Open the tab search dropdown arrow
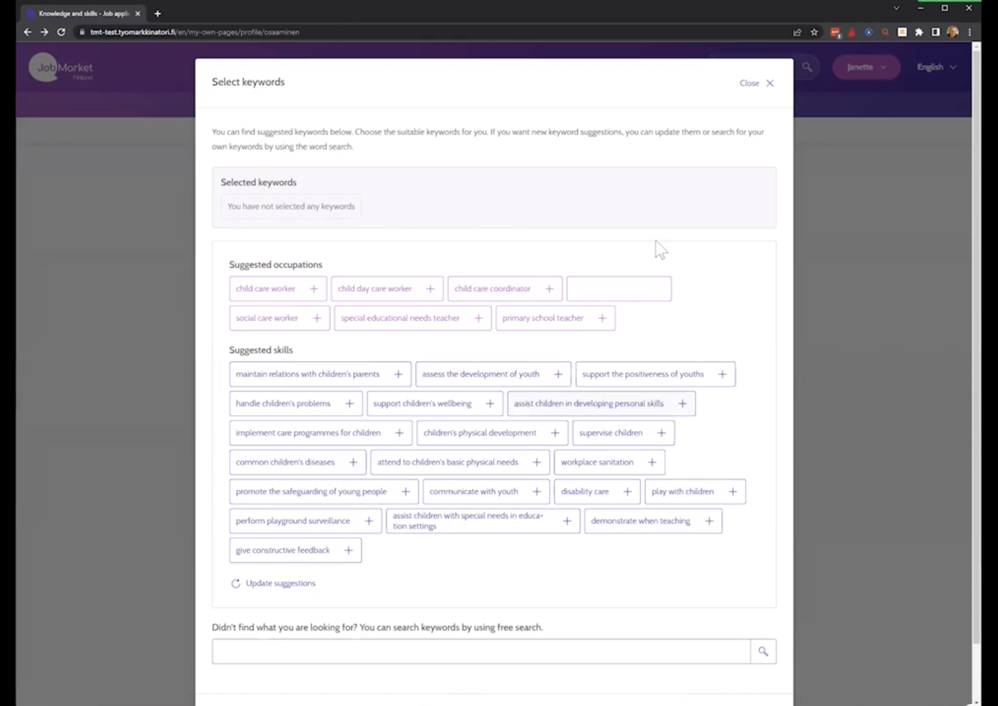The width and height of the screenshot is (998, 706). pyautogui.click(x=896, y=8)
